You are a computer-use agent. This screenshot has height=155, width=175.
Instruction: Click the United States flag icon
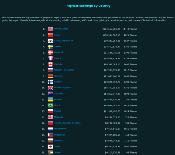[x=51, y=29]
